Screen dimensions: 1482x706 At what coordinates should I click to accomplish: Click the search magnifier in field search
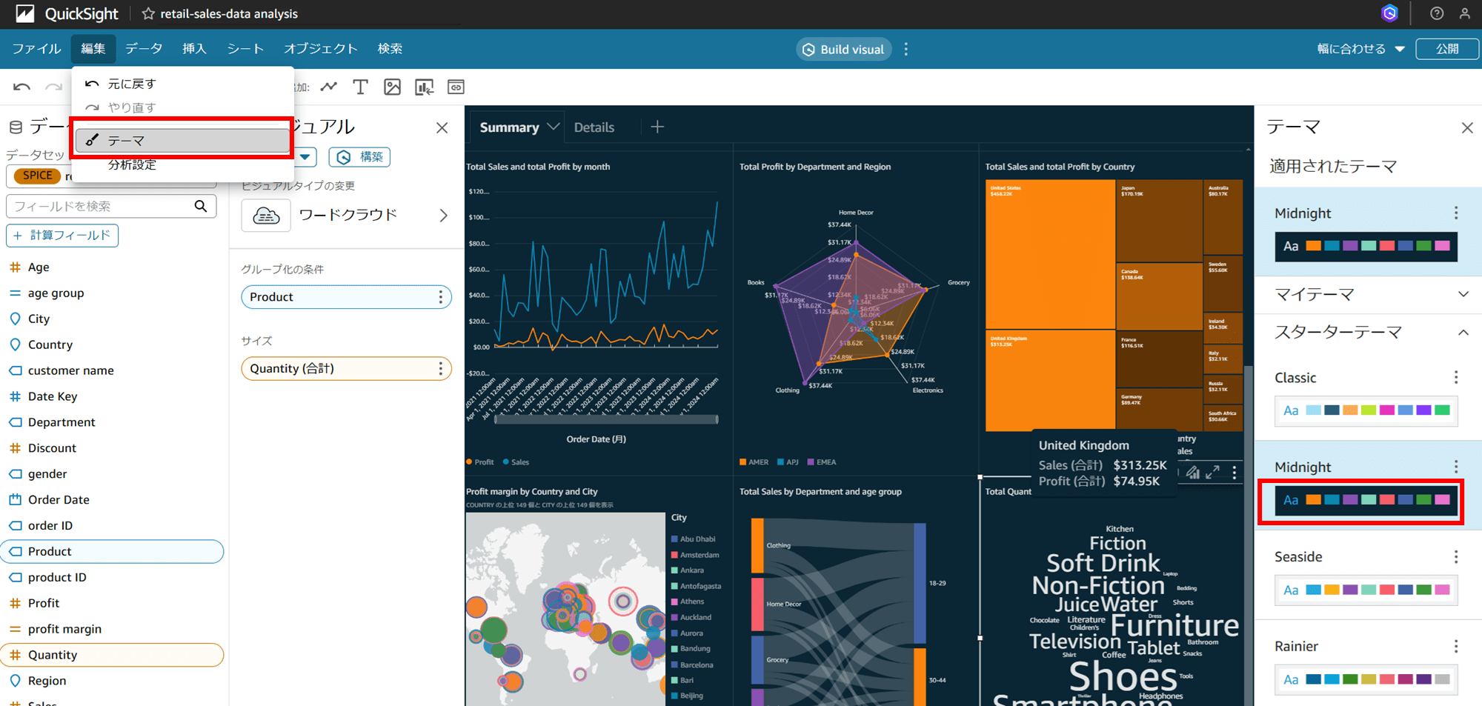201,206
